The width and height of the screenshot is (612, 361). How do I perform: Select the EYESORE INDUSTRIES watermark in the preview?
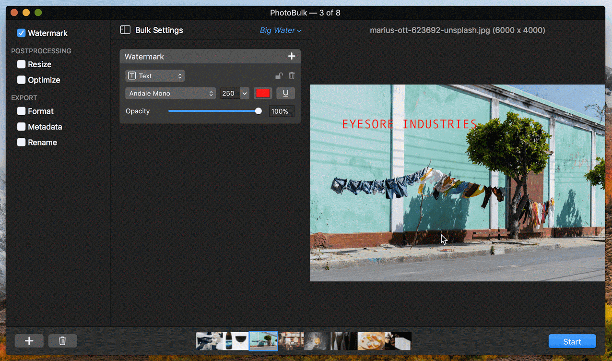(x=409, y=124)
